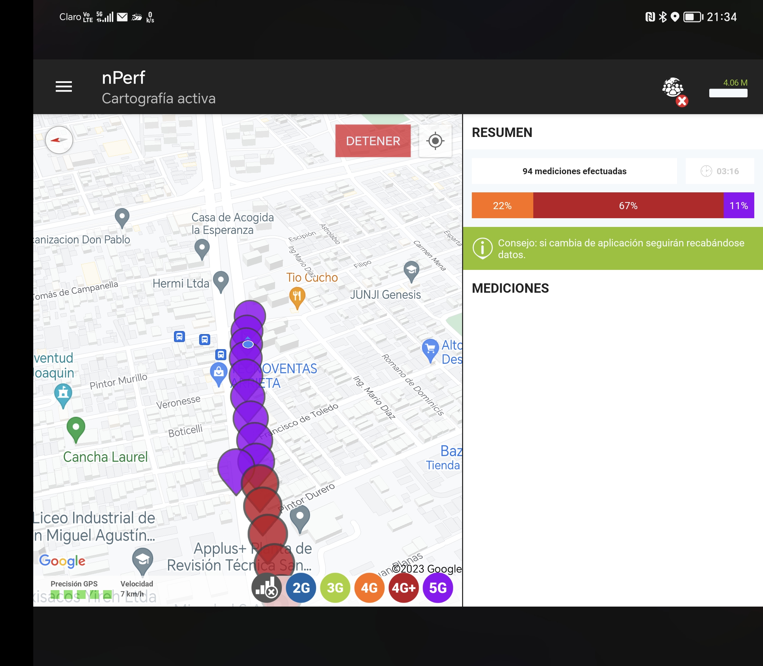Toggle the no-signal network filter

[x=266, y=588]
